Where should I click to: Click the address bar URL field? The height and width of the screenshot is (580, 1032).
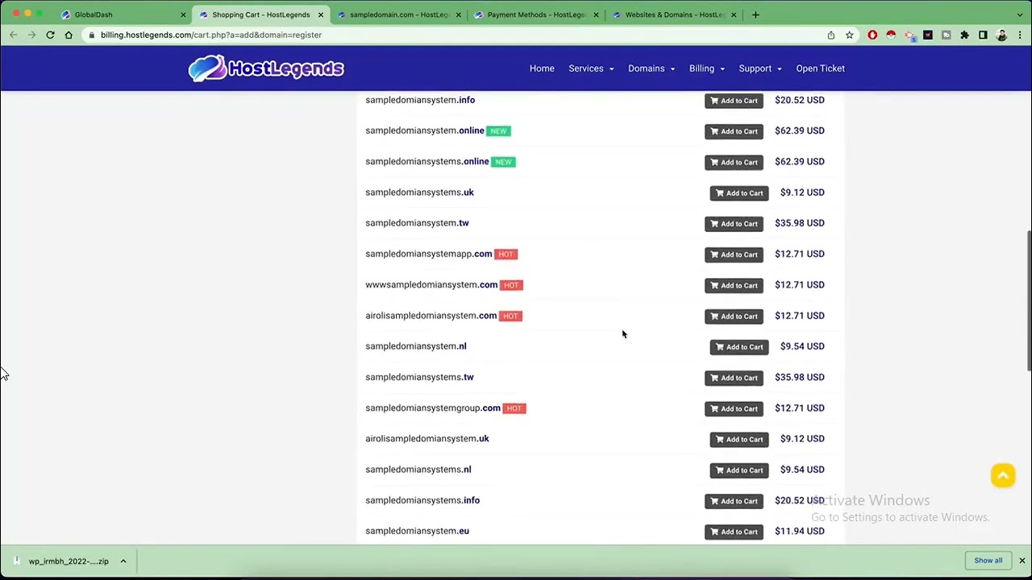(x=451, y=35)
